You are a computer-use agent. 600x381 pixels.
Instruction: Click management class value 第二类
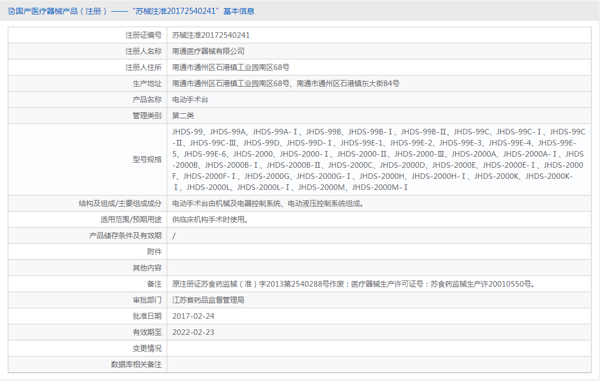183,116
